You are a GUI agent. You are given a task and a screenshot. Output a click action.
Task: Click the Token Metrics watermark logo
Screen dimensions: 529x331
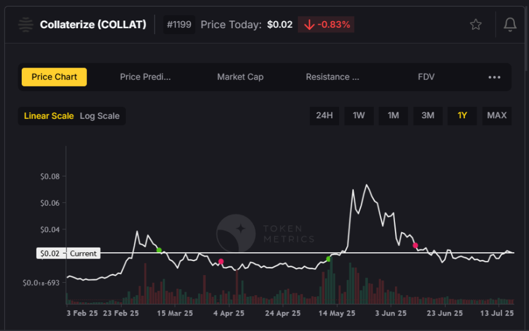236,233
